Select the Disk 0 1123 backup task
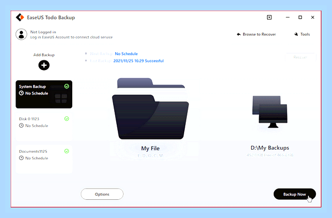Image resolution: width=332 pixels, height=218 pixels. 44,127
